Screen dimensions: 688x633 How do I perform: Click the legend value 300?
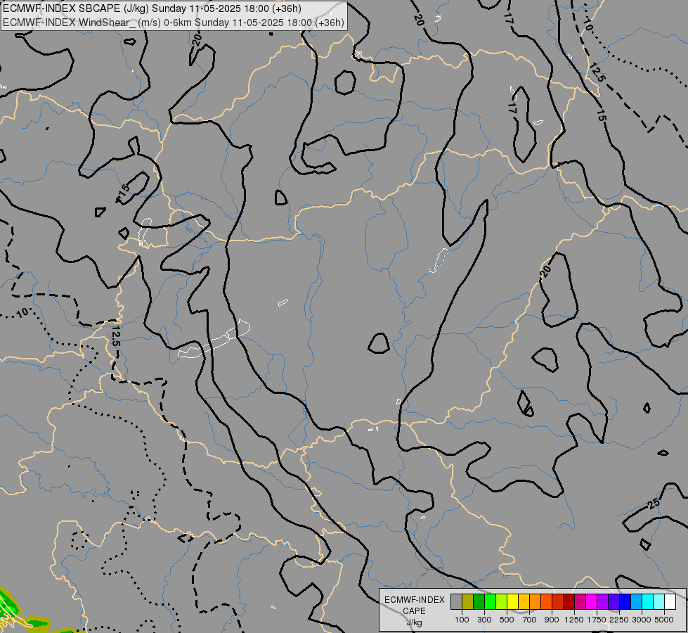tap(484, 620)
